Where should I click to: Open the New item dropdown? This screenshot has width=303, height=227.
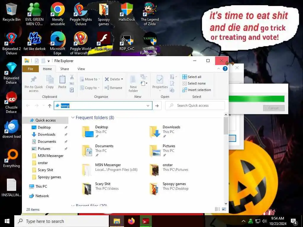click(x=144, y=83)
